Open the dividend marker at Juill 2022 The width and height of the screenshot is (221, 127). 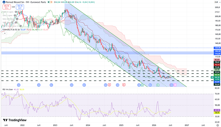coord(39,85)
